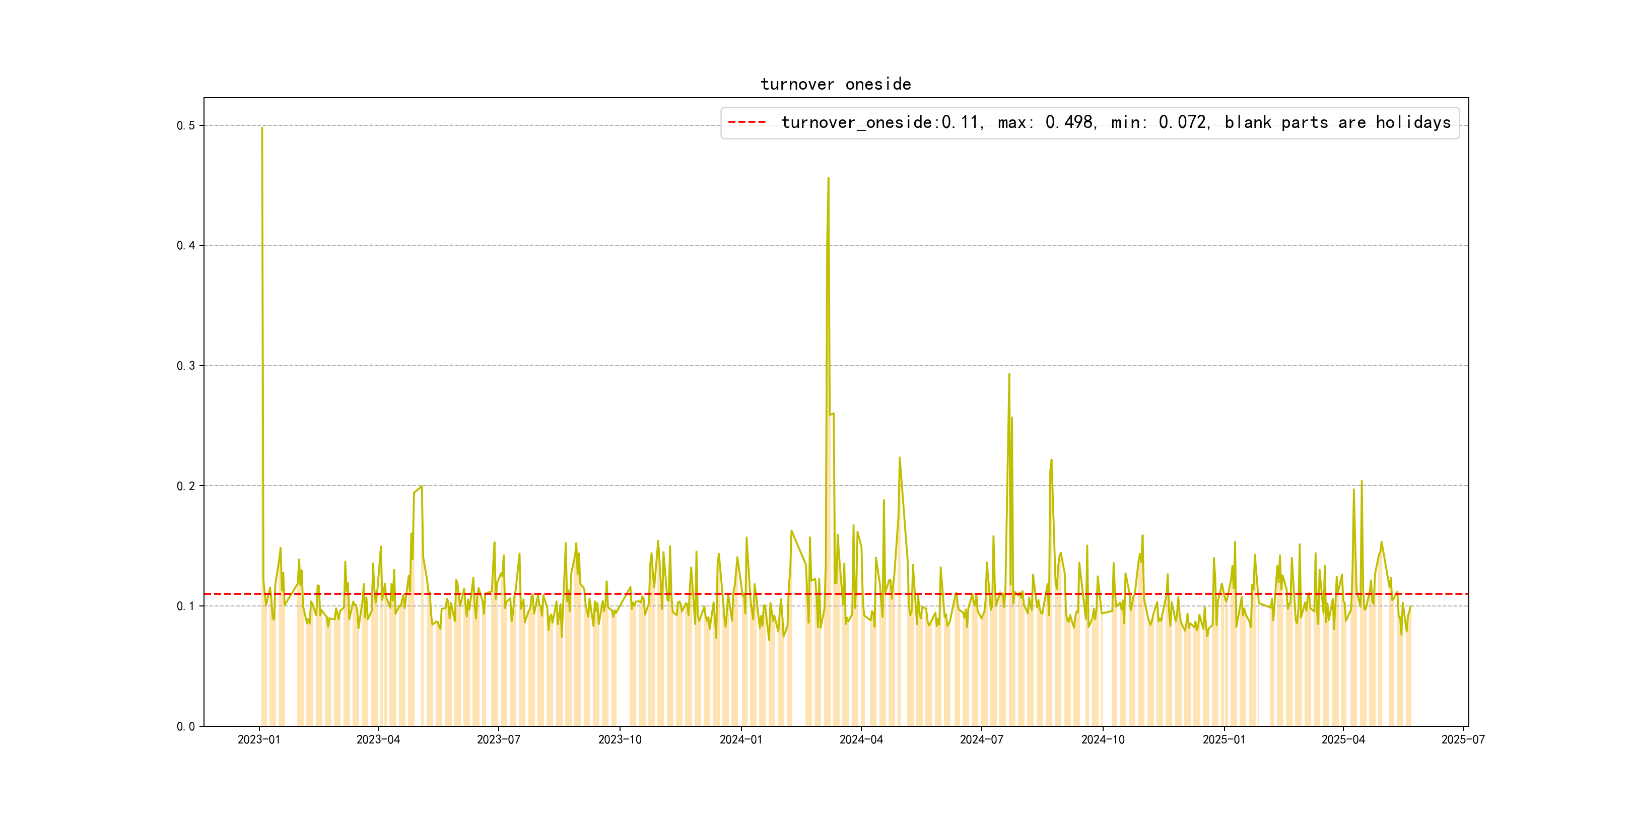Click the 2024-01 x-axis tick label
This screenshot has width=1632, height=816.
pyautogui.click(x=740, y=740)
